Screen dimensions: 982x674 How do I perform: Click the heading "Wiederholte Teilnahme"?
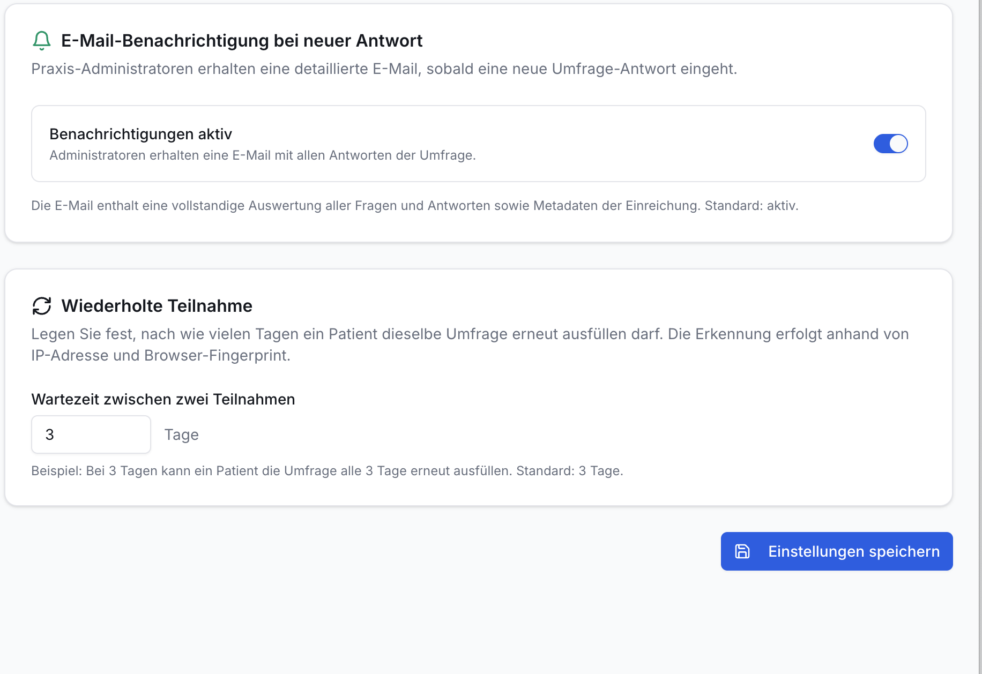click(x=157, y=306)
